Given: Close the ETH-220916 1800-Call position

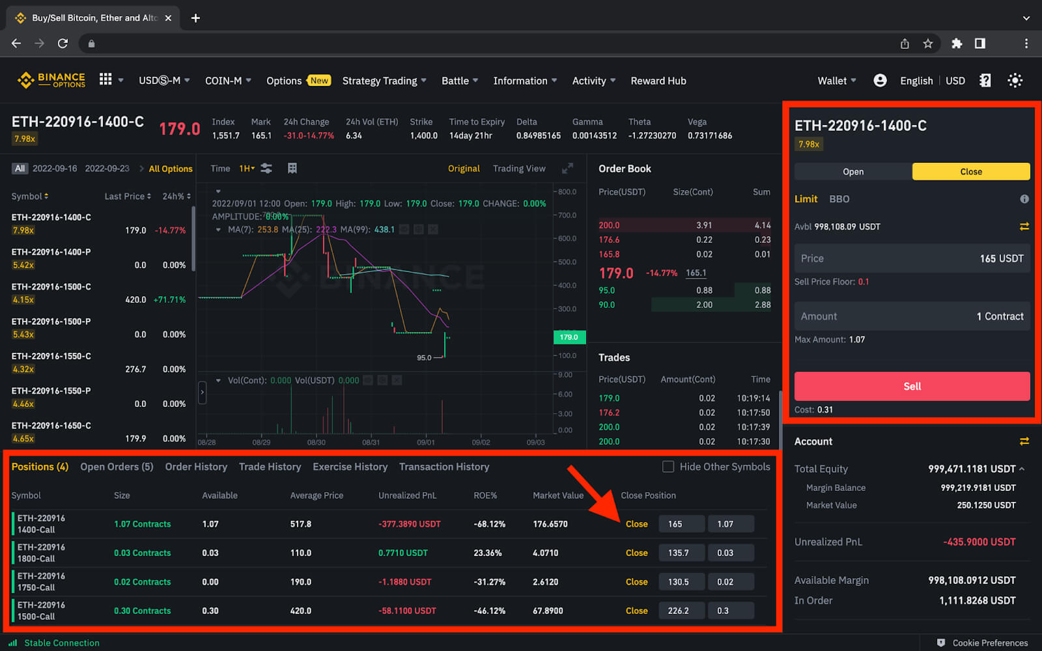Looking at the screenshot, I should [636, 552].
